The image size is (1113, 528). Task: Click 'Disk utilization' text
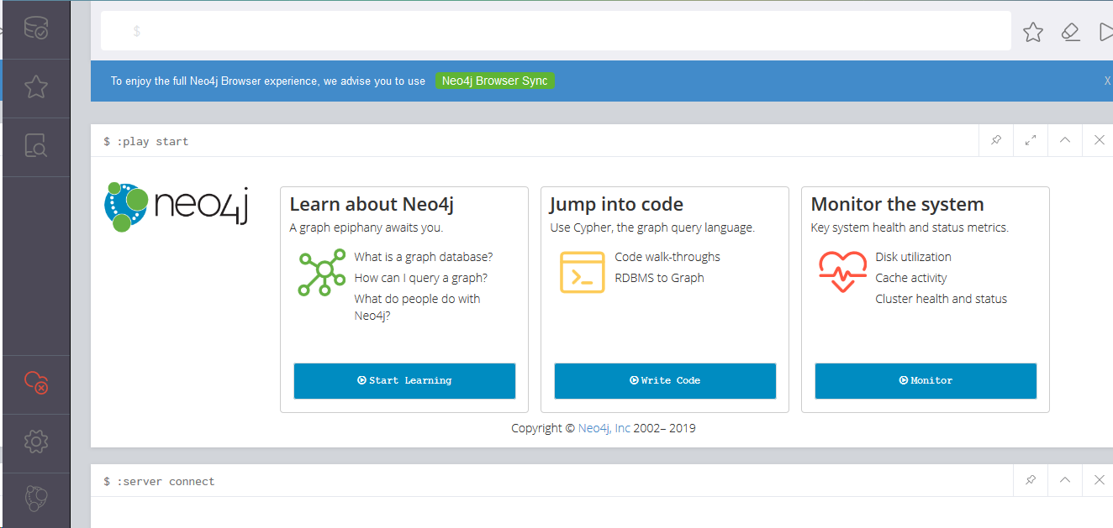(914, 257)
